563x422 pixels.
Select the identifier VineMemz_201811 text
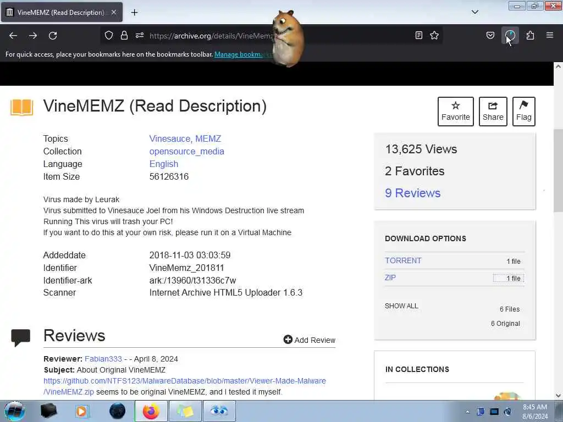(x=186, y=268)
